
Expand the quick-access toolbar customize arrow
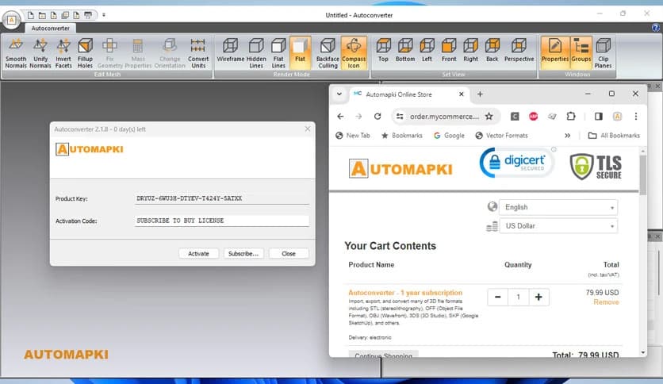point(104,15)
